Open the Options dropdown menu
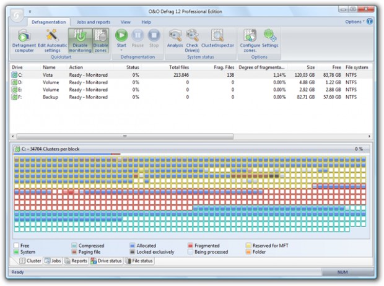The image size is (384, 286). (x=355, y=22)
